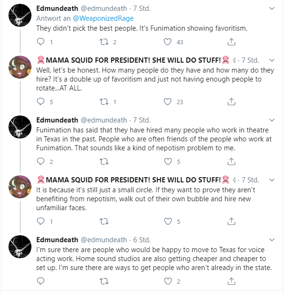Like the tweet with 23 likes
The height and width of the screenshot is (295, 290).
(x=167, y=102)
